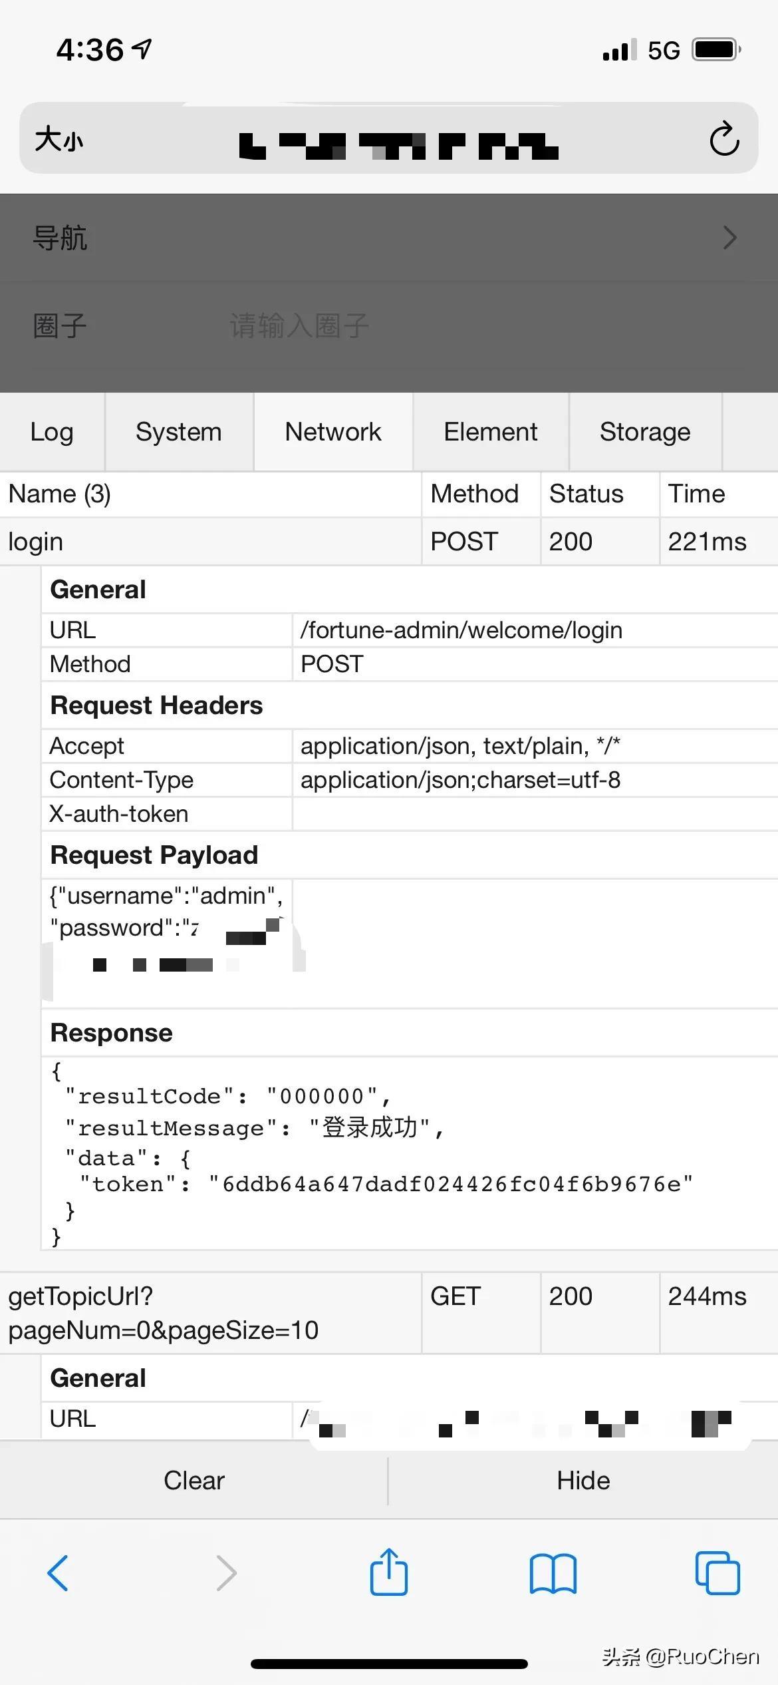This screenshot has width=778, height=1685.
Task: Expand the 导航 row chevron
Action: pos(729,238)
